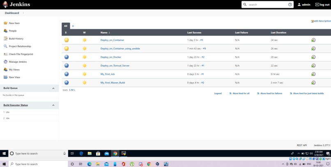Image resolution: width=331 pixels, height=167 pixels.
Task: Click the inner taskbar search field
Action: coord(38,153)
